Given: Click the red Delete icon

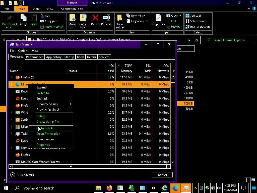Looking at the screenshot, I should [x=95, y=18].
